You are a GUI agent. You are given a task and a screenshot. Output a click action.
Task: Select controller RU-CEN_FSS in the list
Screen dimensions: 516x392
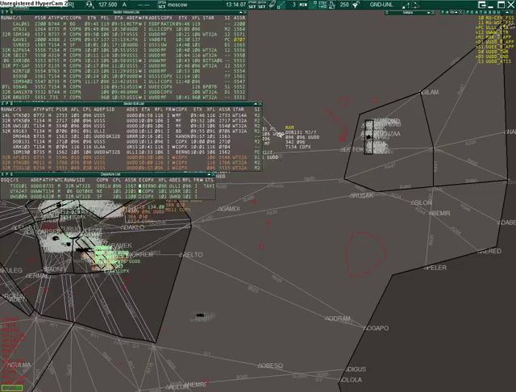(x=496, y=18)
